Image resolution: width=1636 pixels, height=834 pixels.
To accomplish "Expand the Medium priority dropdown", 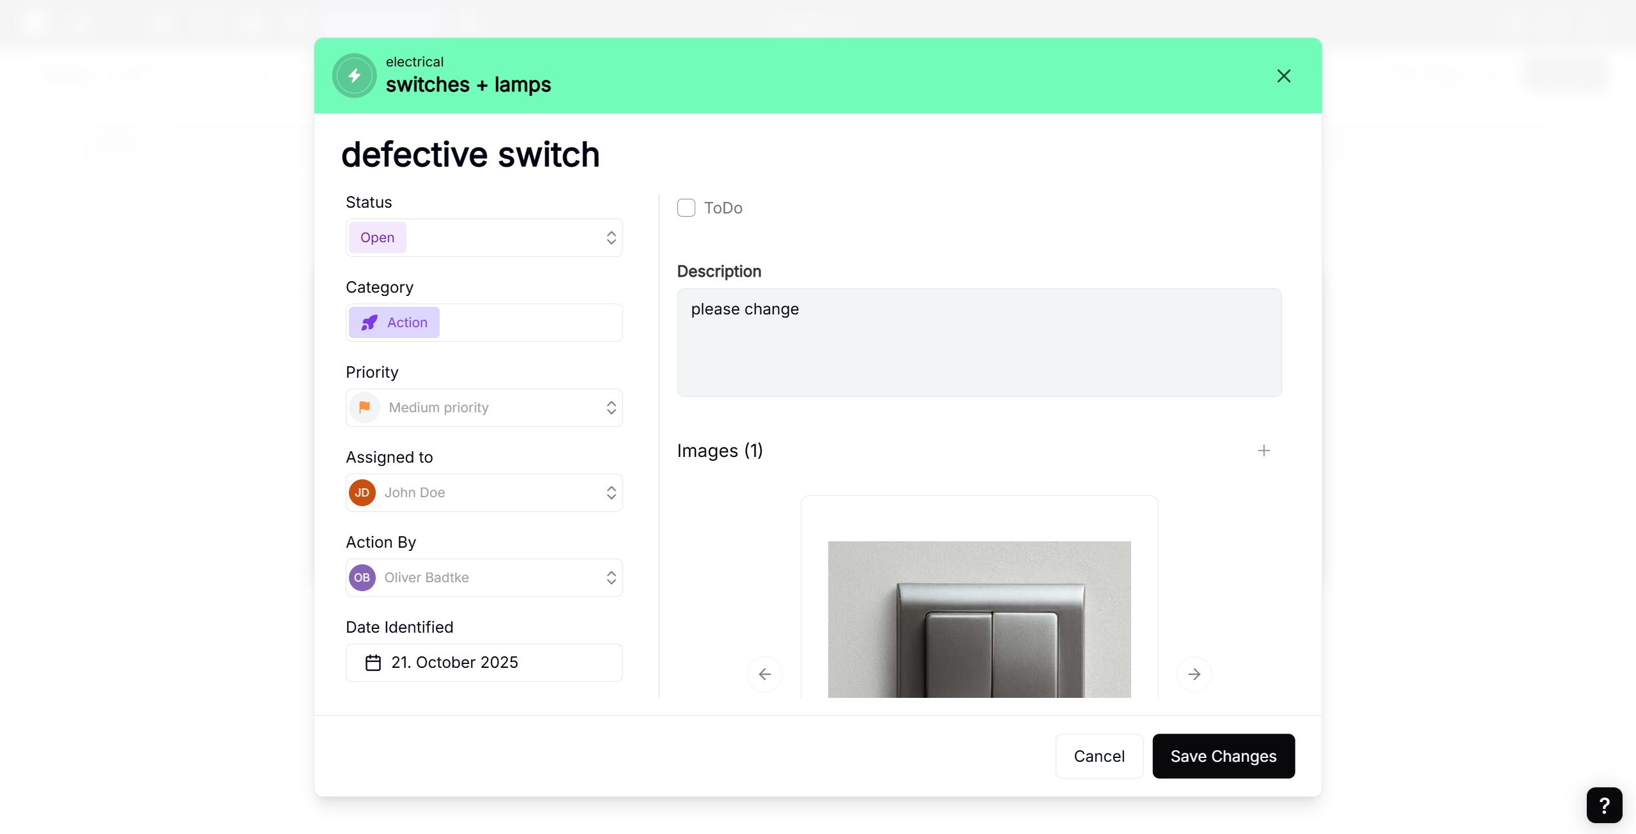I will point(484,408).
